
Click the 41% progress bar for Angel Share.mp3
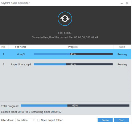pyautogui.click(x=73, y=64)
